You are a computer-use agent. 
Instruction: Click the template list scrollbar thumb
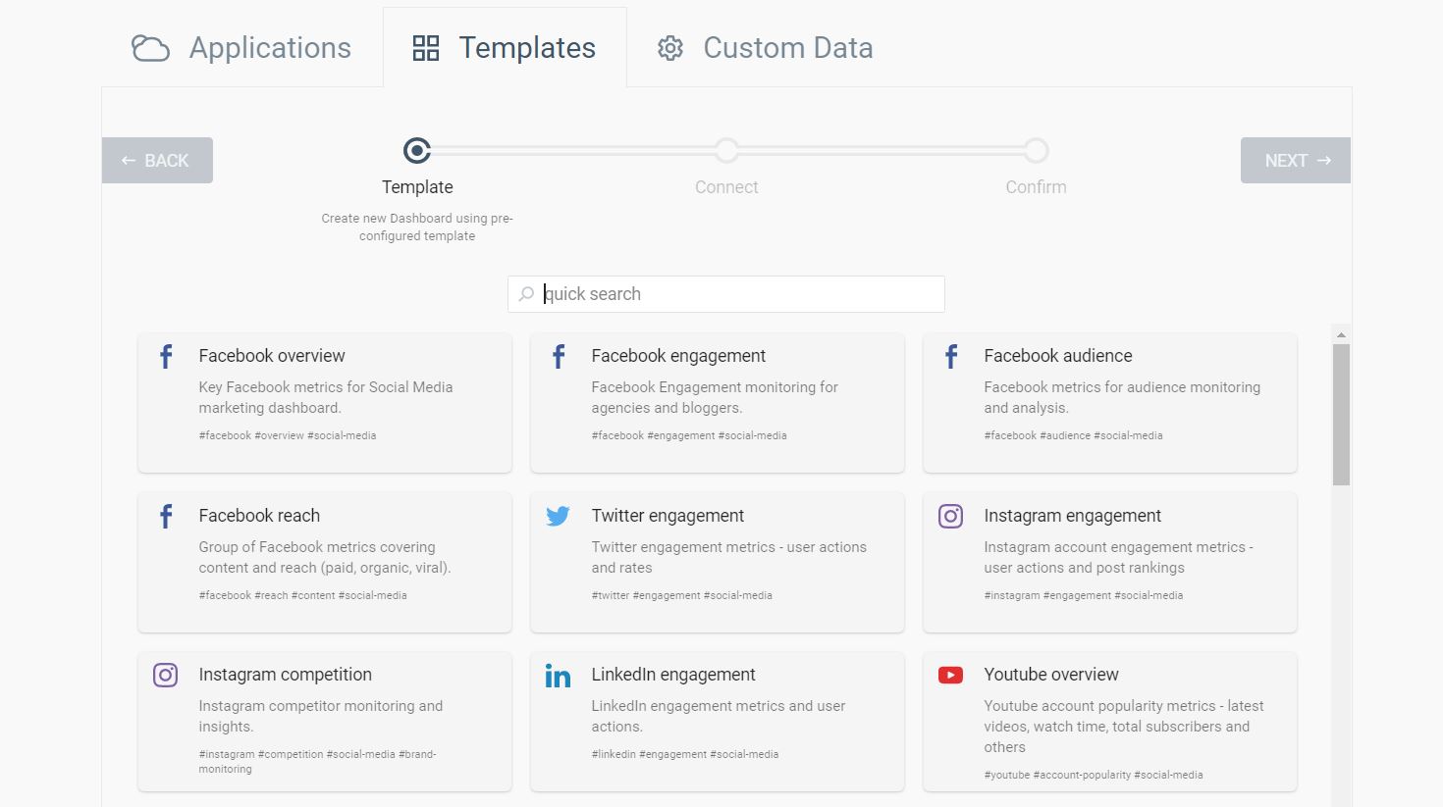pyautogui.click(x=1341, y=414)
